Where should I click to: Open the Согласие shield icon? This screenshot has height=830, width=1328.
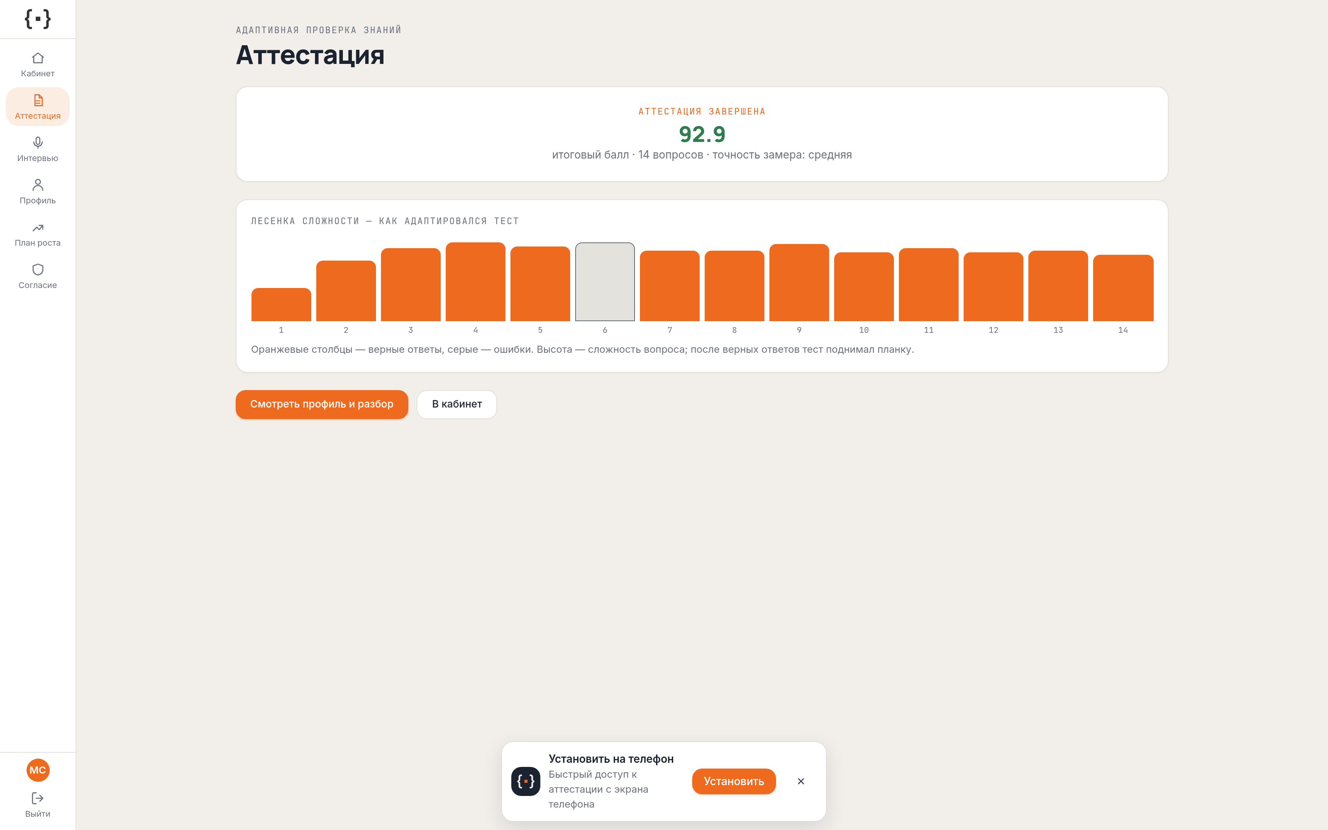[x=38, y=269]
